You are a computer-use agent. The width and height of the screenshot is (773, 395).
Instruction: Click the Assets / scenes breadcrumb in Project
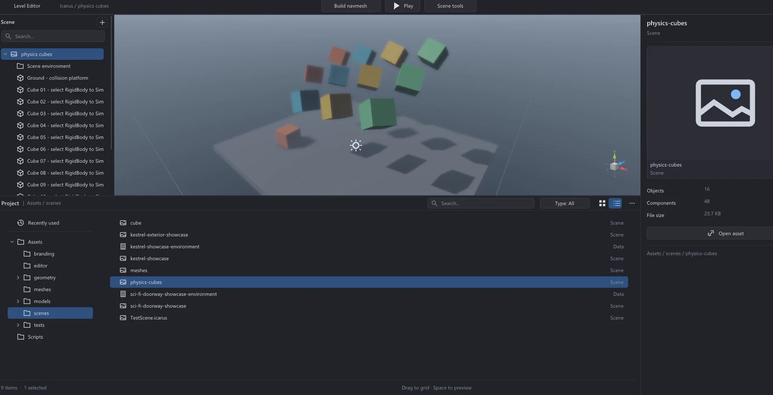44,203
